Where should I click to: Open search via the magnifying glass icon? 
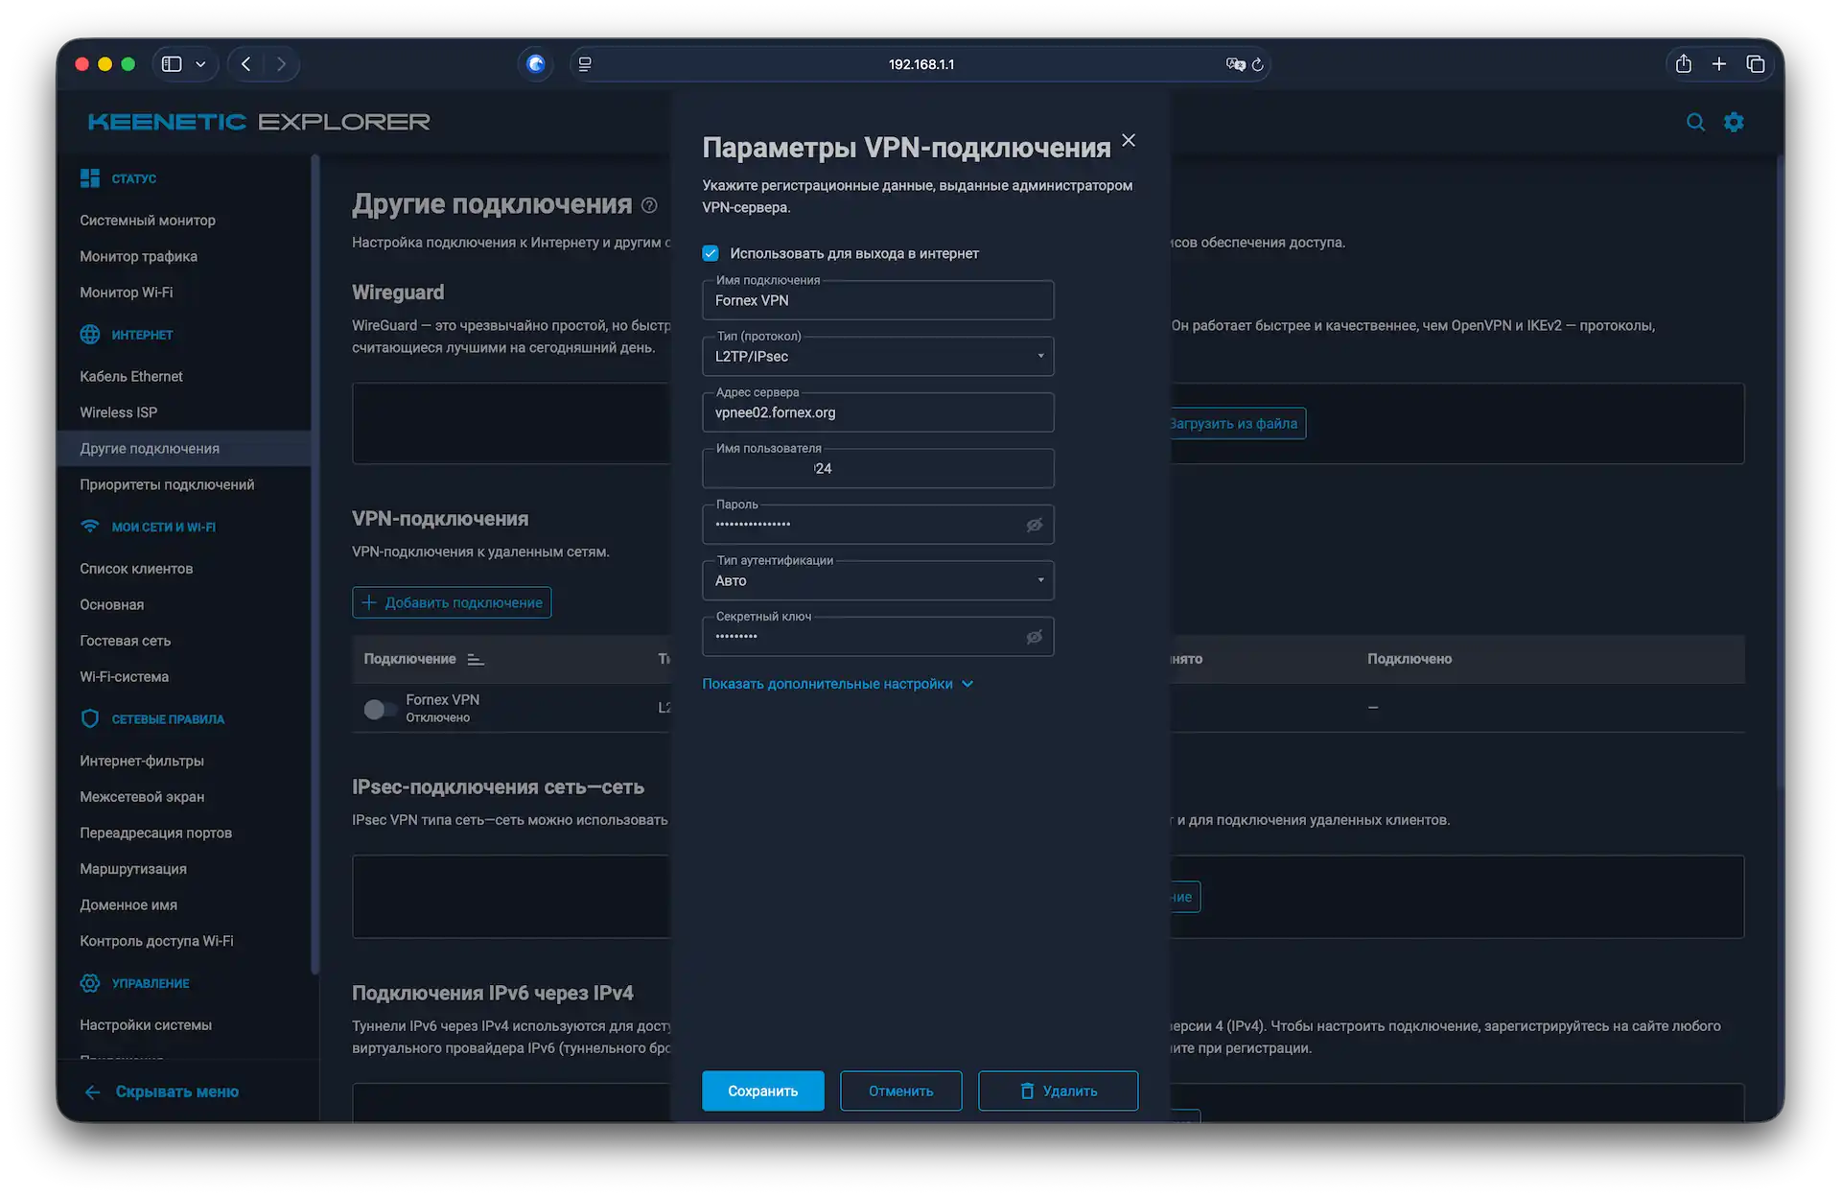[x=1696, y=122]
